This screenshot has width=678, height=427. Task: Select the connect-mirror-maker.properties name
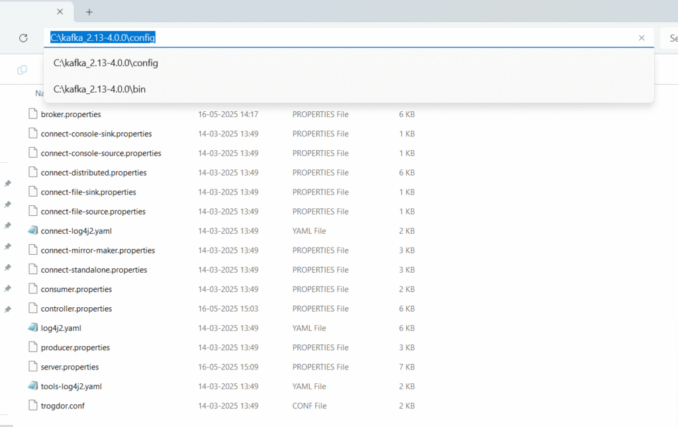click(x=98, y=251)
